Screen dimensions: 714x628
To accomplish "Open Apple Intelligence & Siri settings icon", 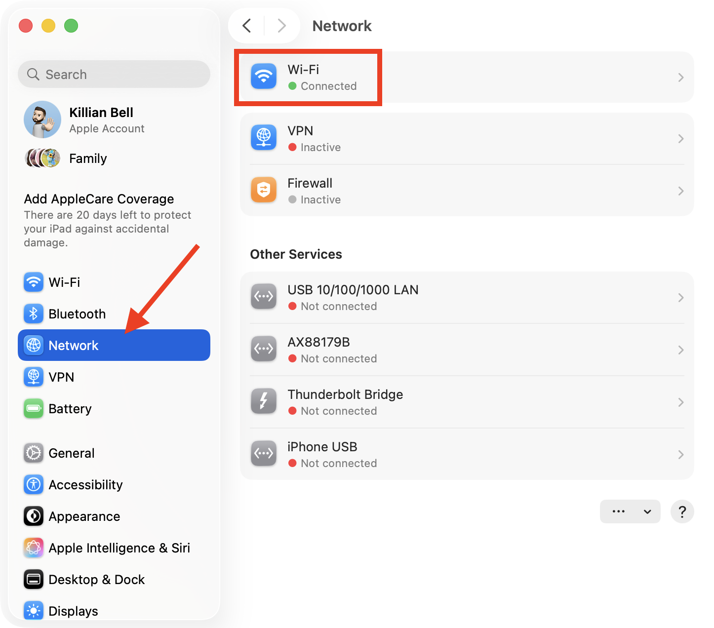I will [33, 548].
